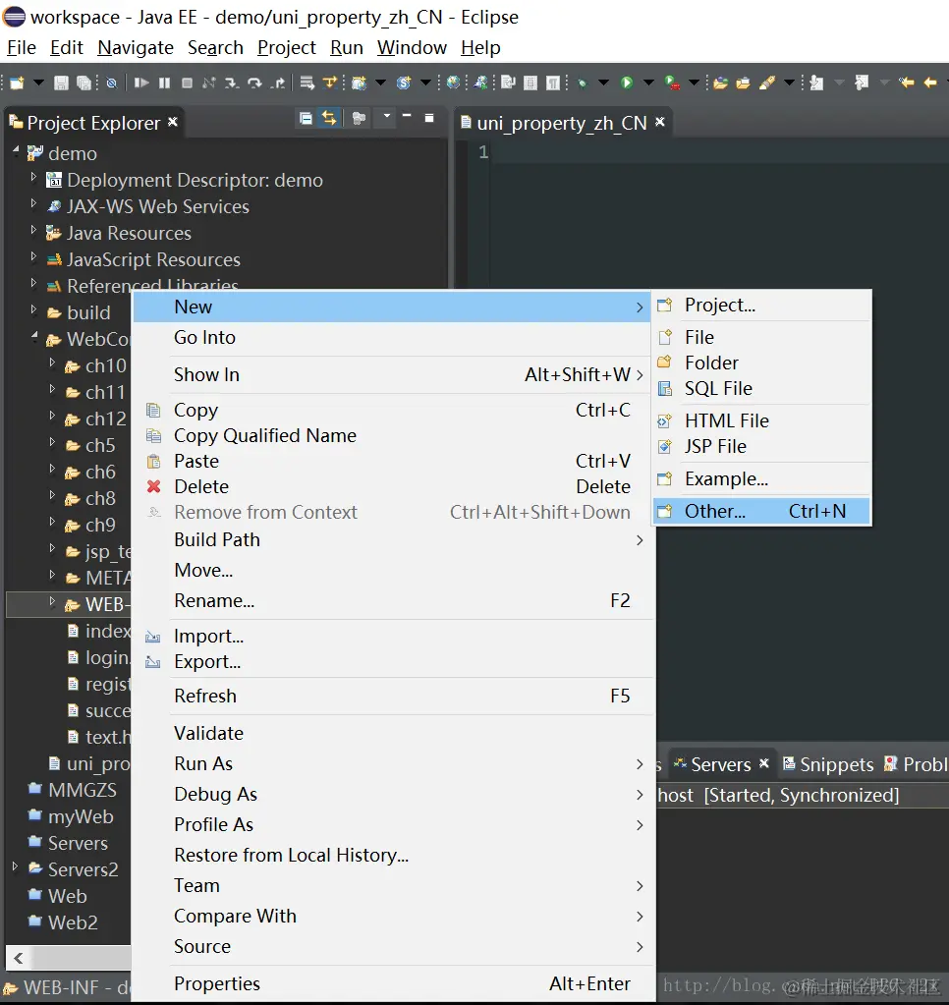
Task: Click the Step Over icon
Action: [254, 83]
